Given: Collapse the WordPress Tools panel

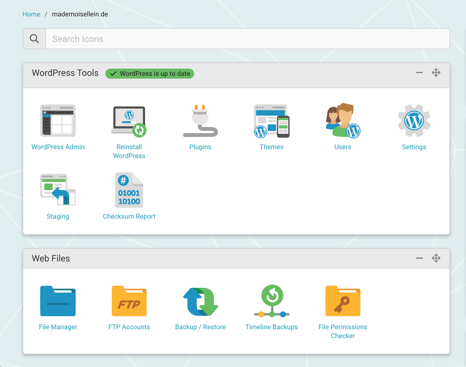Looking at the screenshot, I should [419, 72].
